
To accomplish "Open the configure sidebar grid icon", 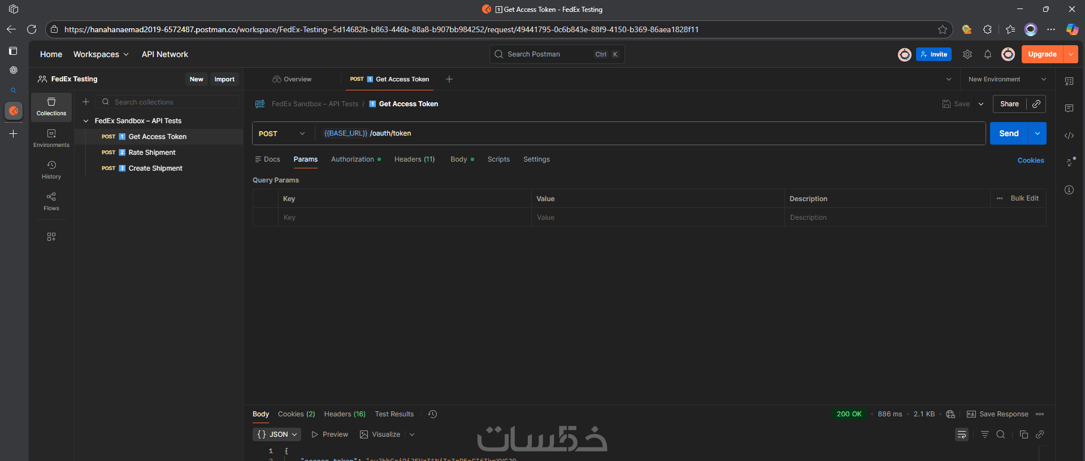I will tap(51, 237).
